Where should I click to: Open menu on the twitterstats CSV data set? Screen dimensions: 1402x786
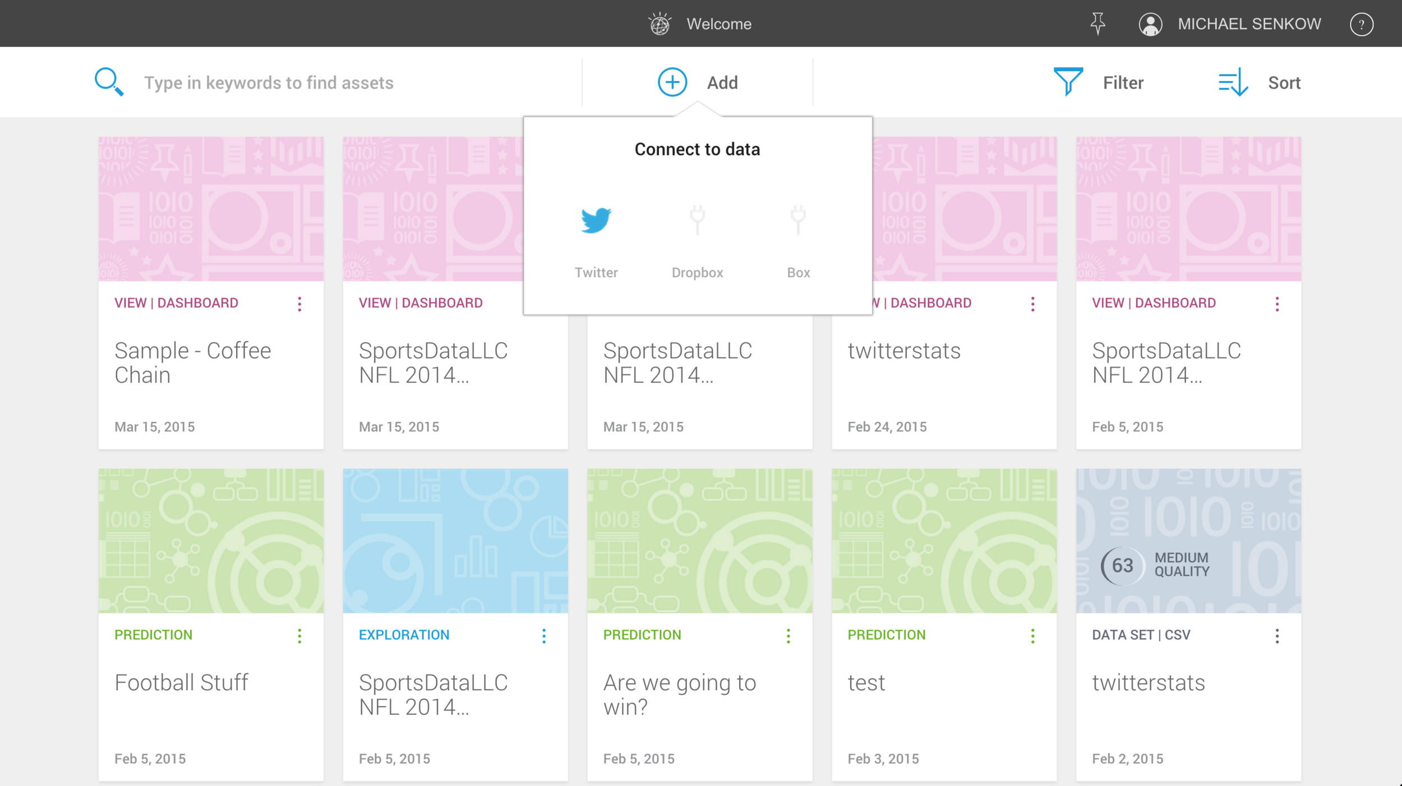click(1277, 635)
